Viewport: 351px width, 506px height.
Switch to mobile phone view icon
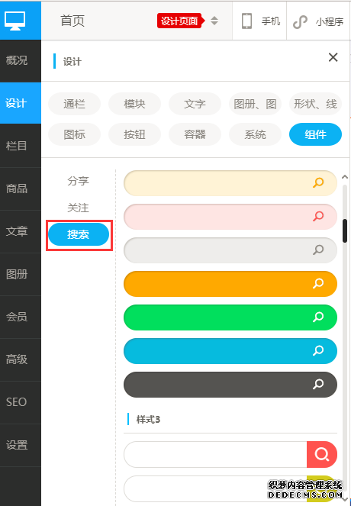pos(246,21)
